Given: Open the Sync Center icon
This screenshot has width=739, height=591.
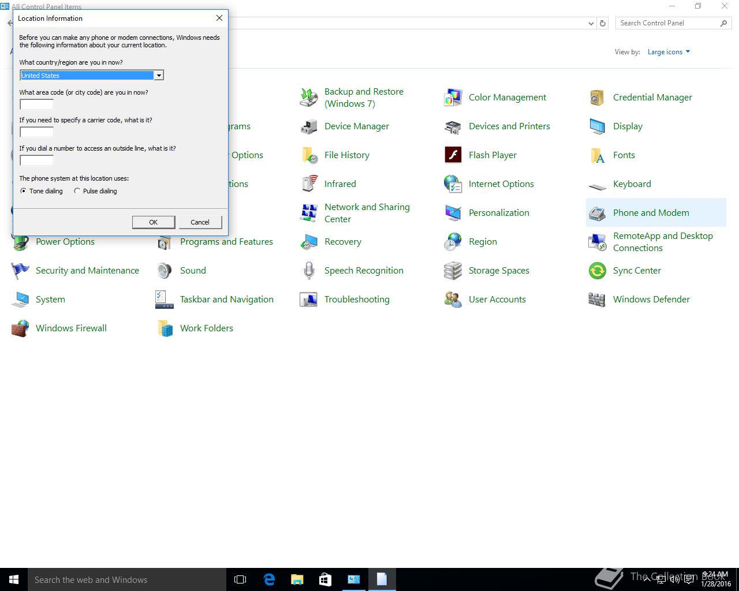Looking at the screenshot, I should click(x=598, y=271).
